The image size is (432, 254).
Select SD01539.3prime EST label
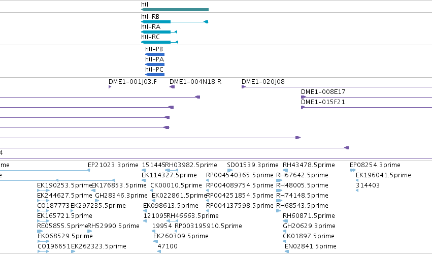point(253,165)
